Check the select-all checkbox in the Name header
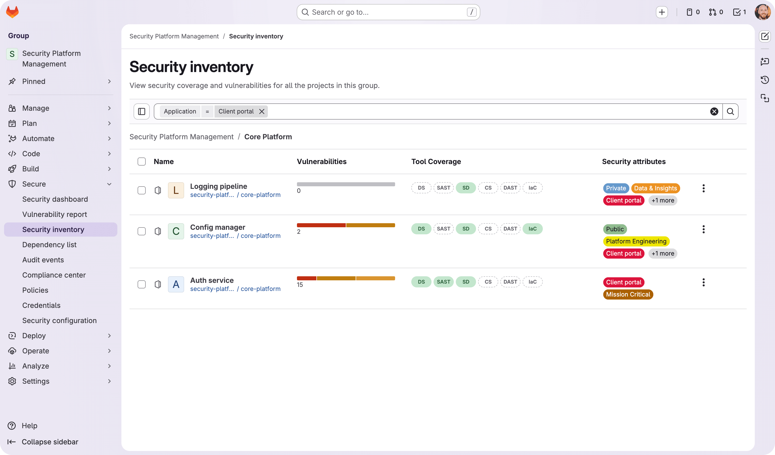This screenshot has height=455, width=775. (x=141, y=161)
